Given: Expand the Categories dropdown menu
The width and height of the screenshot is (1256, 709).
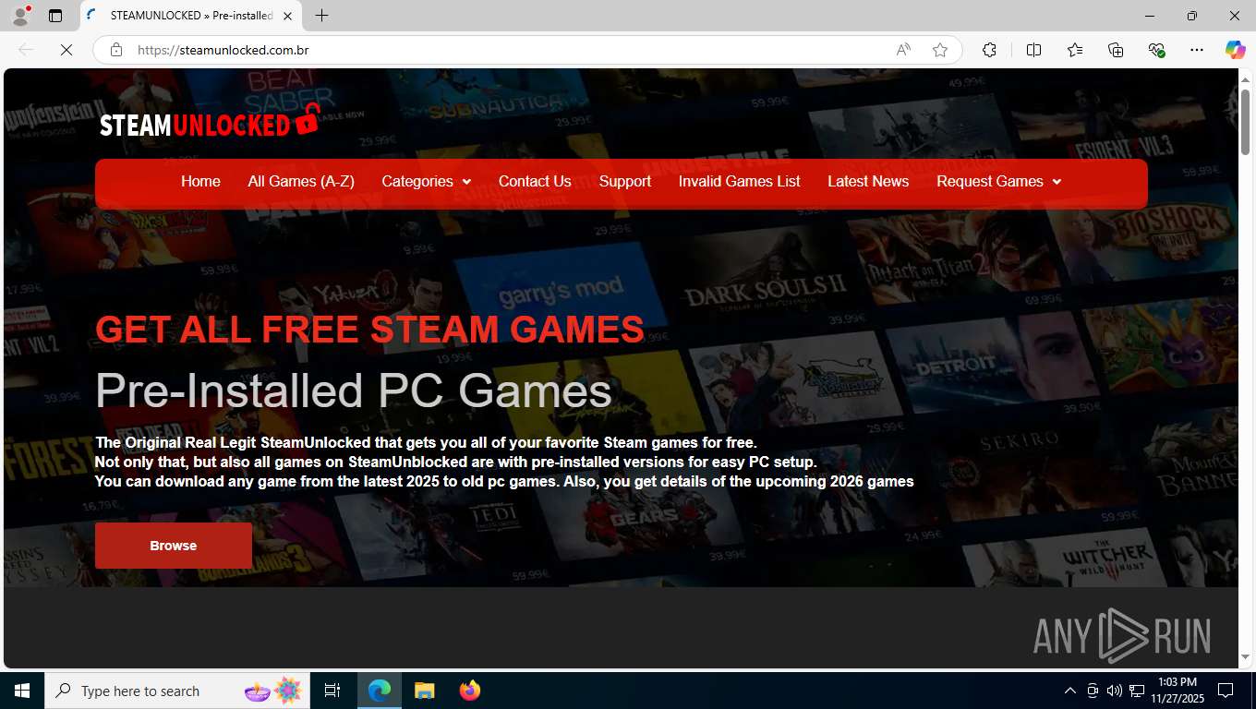Looking at the screenshot, I should click(427, 182).
